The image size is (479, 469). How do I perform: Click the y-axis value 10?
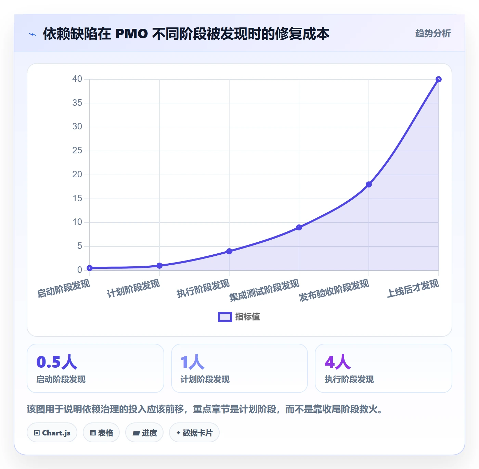point(77,222)
